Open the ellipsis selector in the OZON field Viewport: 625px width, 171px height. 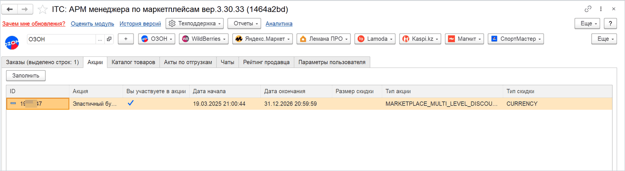tap(100, 39)
